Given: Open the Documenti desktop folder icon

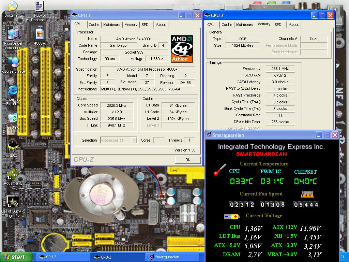Looking at the screenshot, I should click(13, 6).
